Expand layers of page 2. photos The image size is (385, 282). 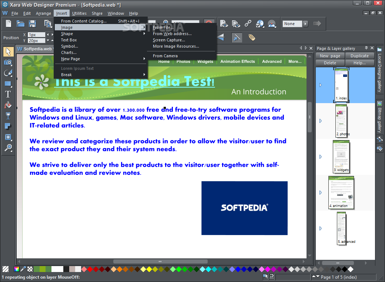click(321, 121)
